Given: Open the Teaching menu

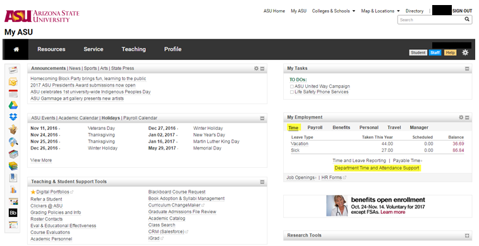Looking at the screenshot, I should pos(133,49).
